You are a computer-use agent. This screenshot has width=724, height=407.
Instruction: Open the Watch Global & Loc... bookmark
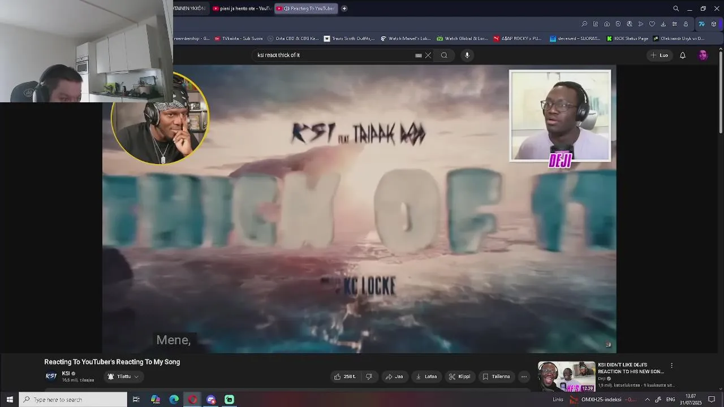pos(462,38)
